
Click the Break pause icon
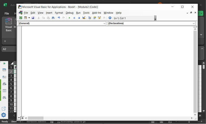click(74, 18)
